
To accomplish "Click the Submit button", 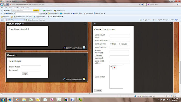I will coord(98,91).
